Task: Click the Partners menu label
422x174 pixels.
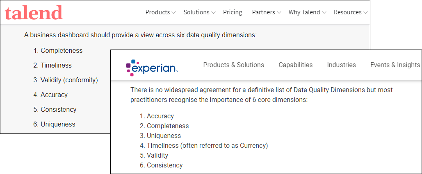Action: (x=263, y=12)
